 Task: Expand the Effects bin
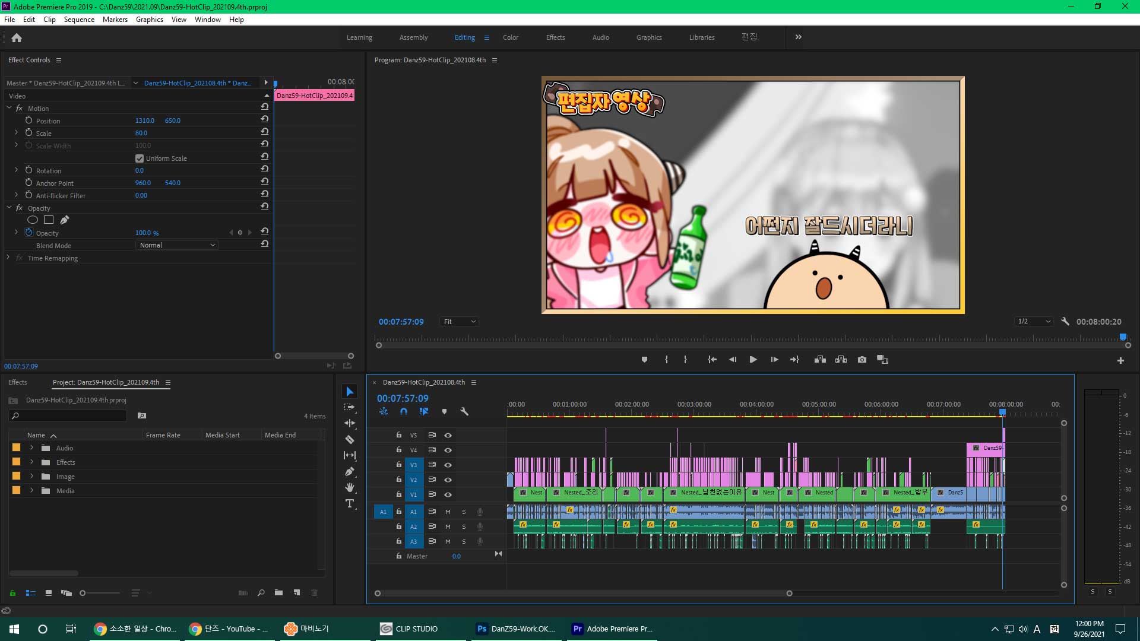click(31, 462)
